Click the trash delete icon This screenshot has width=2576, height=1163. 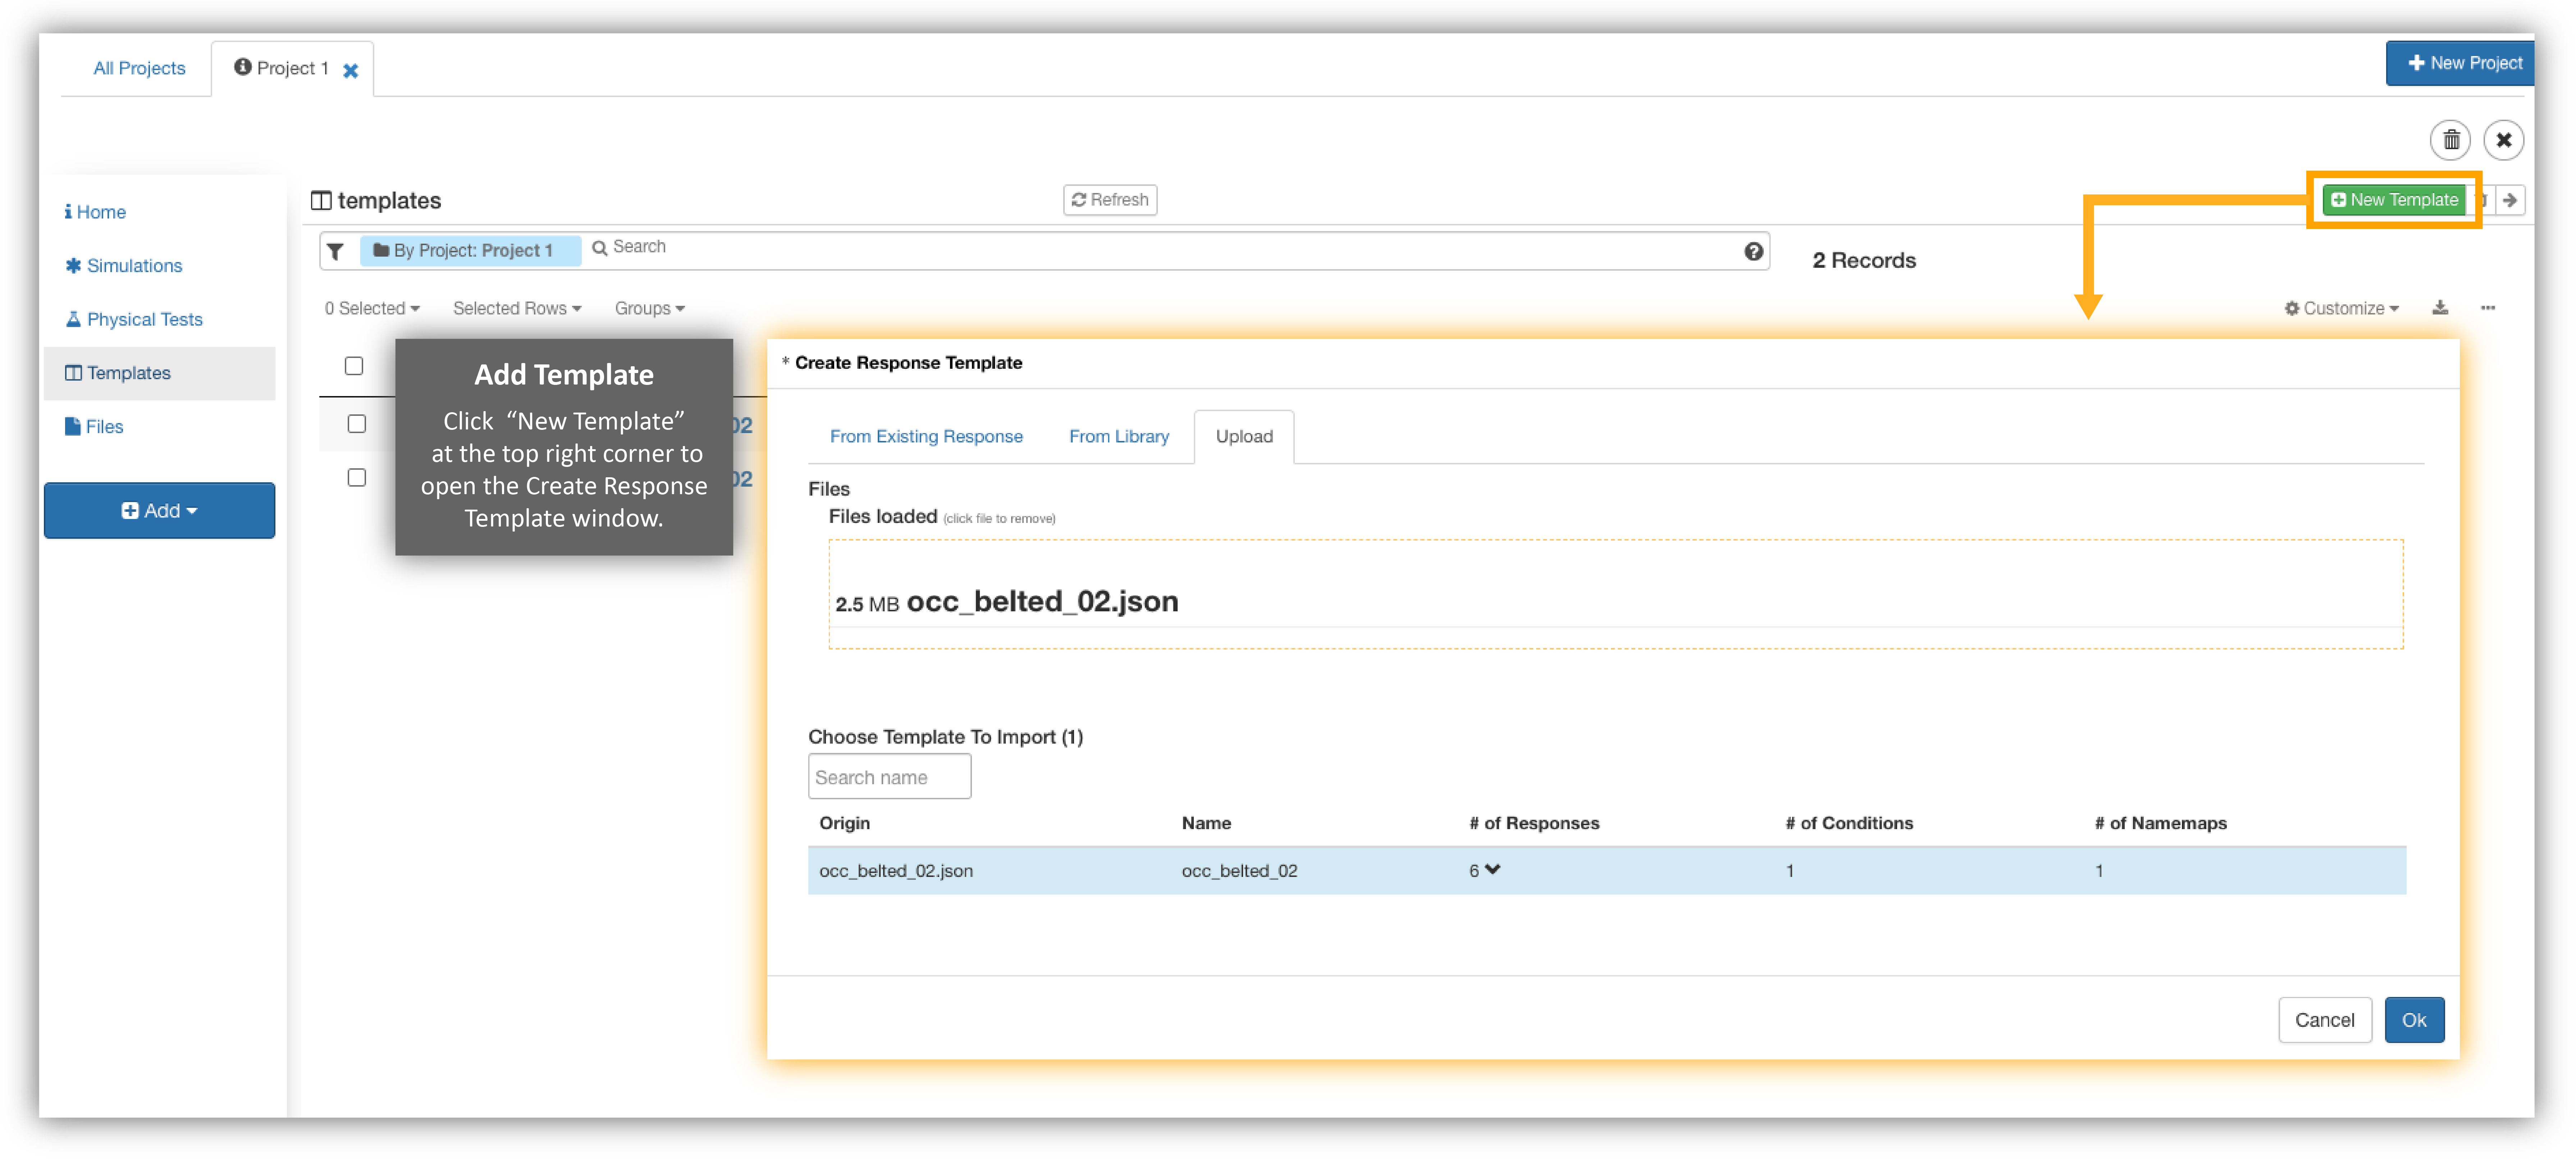pos(2450,140)
